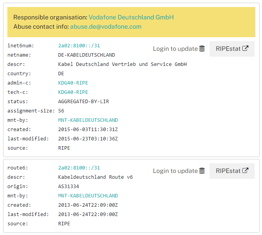The width and height of the screenshot is (262, 235).
Task: Open inet6num's MNT-KABELDEUTSCHLAND maintainer link
Action: click(x=88, y=120)
